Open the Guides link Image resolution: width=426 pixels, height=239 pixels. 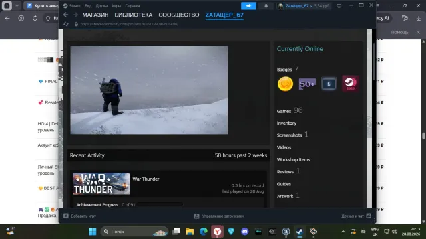pos(284,184)
